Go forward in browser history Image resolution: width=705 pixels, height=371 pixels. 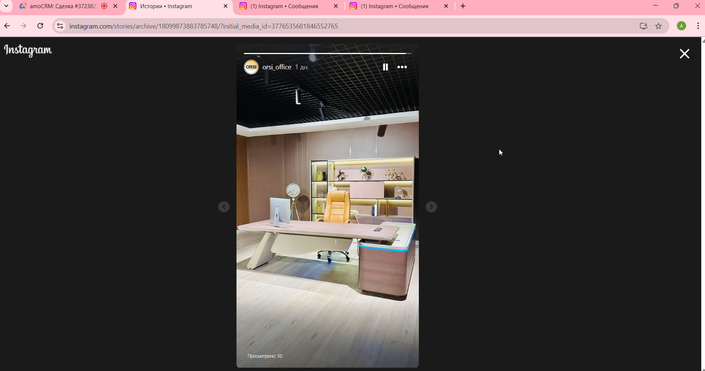click(x=24, y=26)
